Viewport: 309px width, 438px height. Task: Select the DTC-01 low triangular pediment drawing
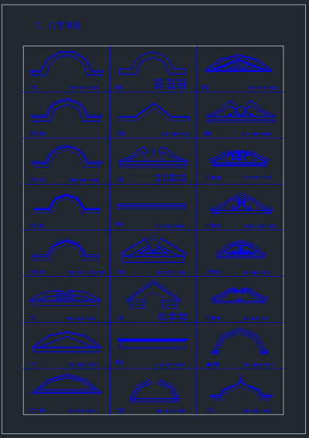coord(66,384)
